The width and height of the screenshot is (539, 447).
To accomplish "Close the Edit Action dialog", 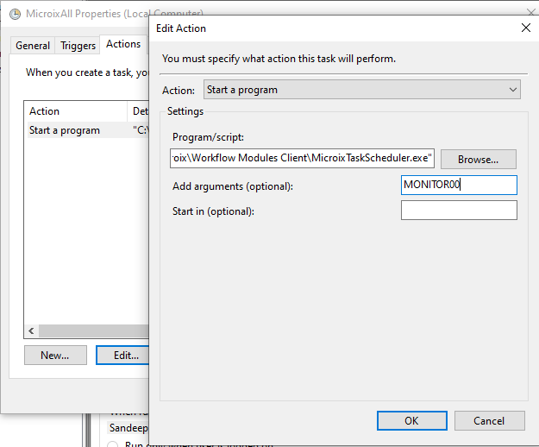I will 526,28.
